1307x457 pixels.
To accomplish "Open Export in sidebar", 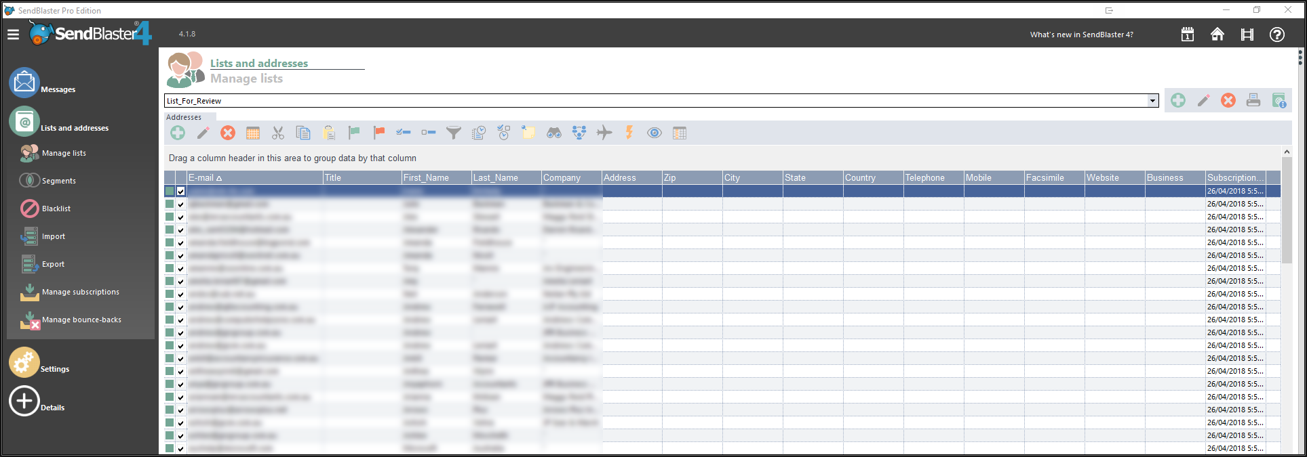I will point(43,264).
